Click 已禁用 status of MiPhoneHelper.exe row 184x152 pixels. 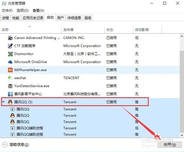click(111, 70)
